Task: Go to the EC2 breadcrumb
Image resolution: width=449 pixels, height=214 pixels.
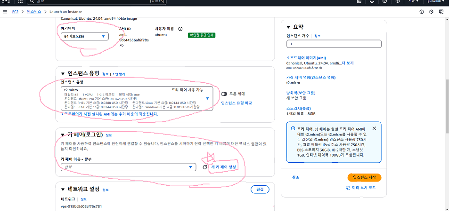Action: click(15, 12)
